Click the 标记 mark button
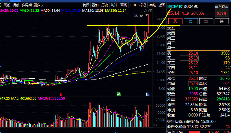The image size is (231, 133). [142, 5]
